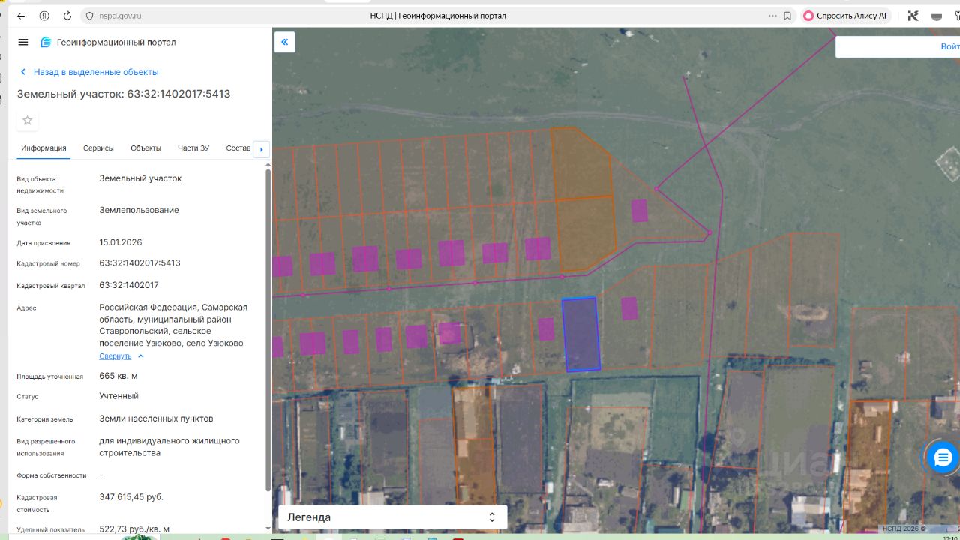
Task: Reload the page with the refresh icon
Action: pos(67,16)
